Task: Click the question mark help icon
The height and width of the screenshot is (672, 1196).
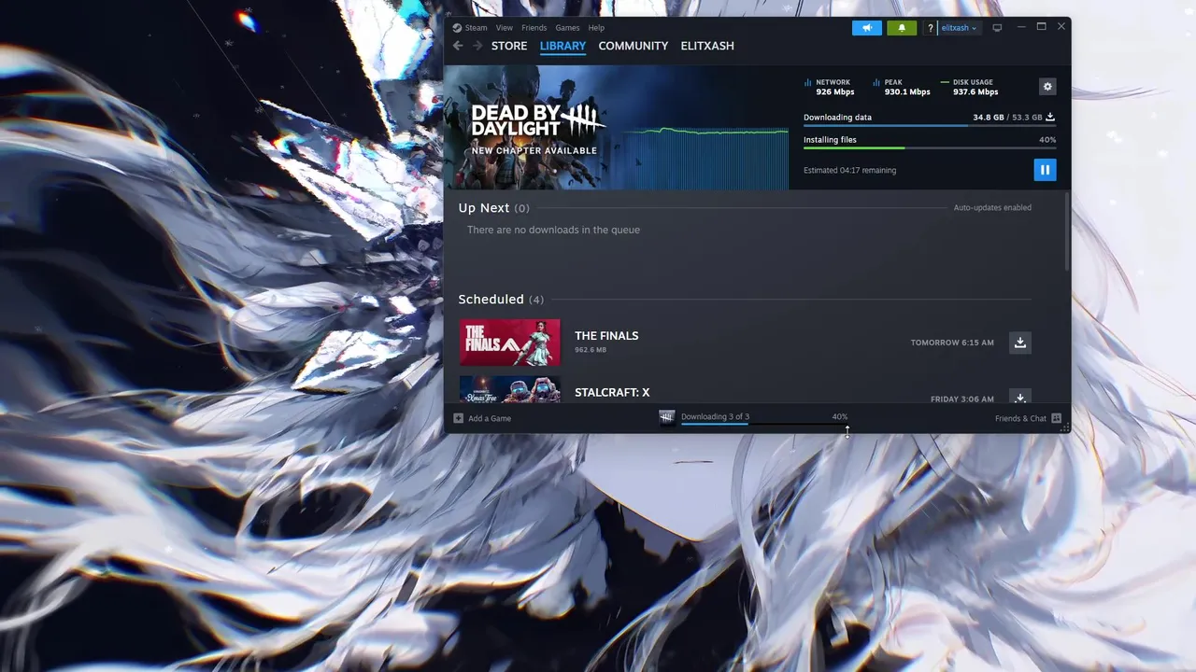Action: click(930, 28)
